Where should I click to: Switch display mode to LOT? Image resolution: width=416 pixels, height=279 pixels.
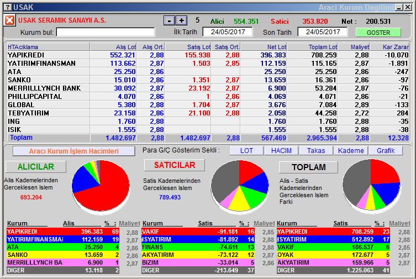pos(246,151)
